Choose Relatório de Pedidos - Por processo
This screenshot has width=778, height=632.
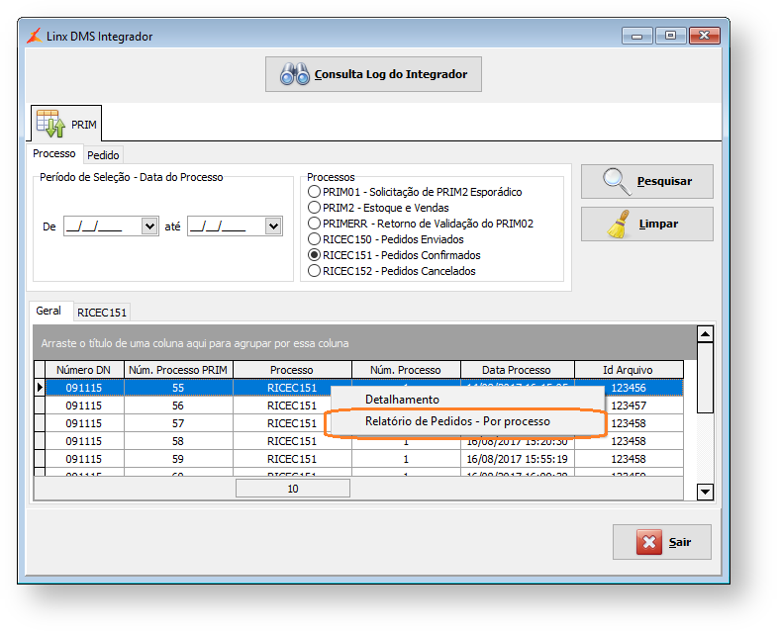tap(465, 421)
